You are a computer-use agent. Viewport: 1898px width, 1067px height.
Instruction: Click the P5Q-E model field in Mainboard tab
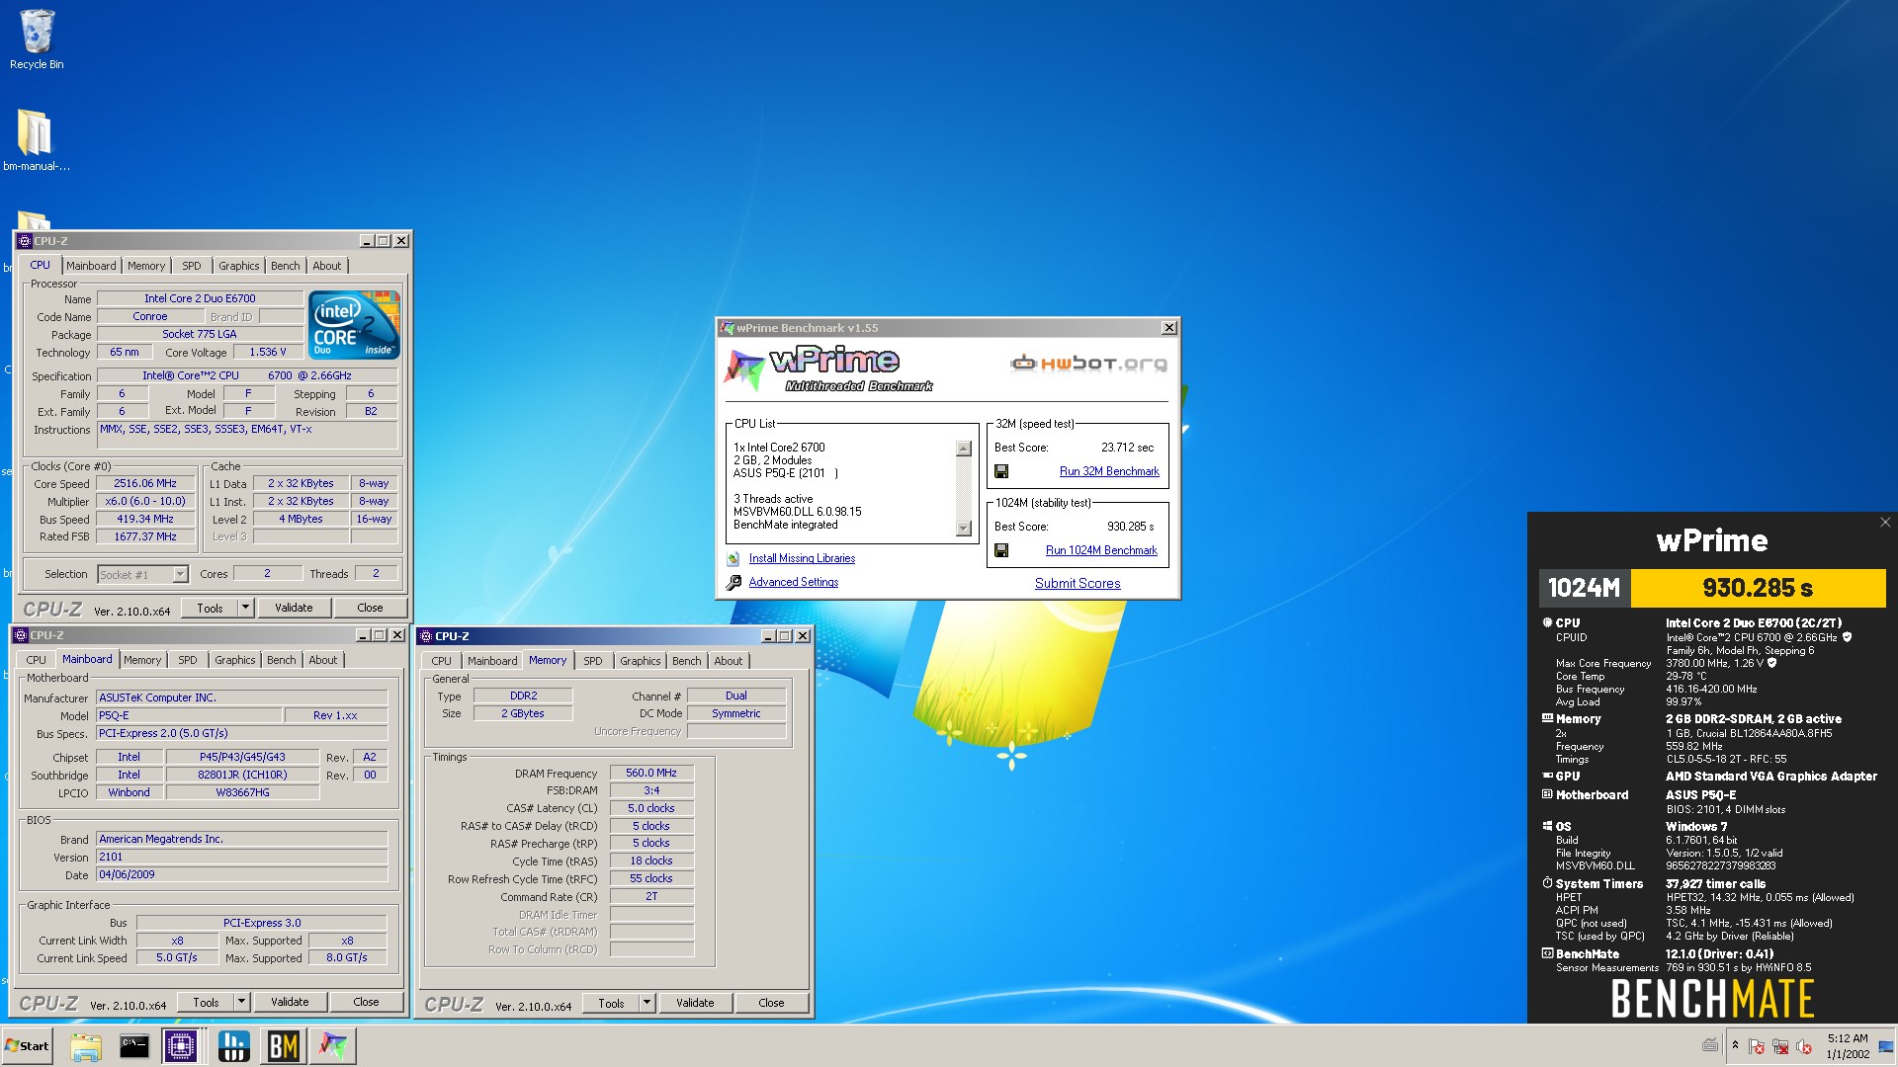(188, 716)
